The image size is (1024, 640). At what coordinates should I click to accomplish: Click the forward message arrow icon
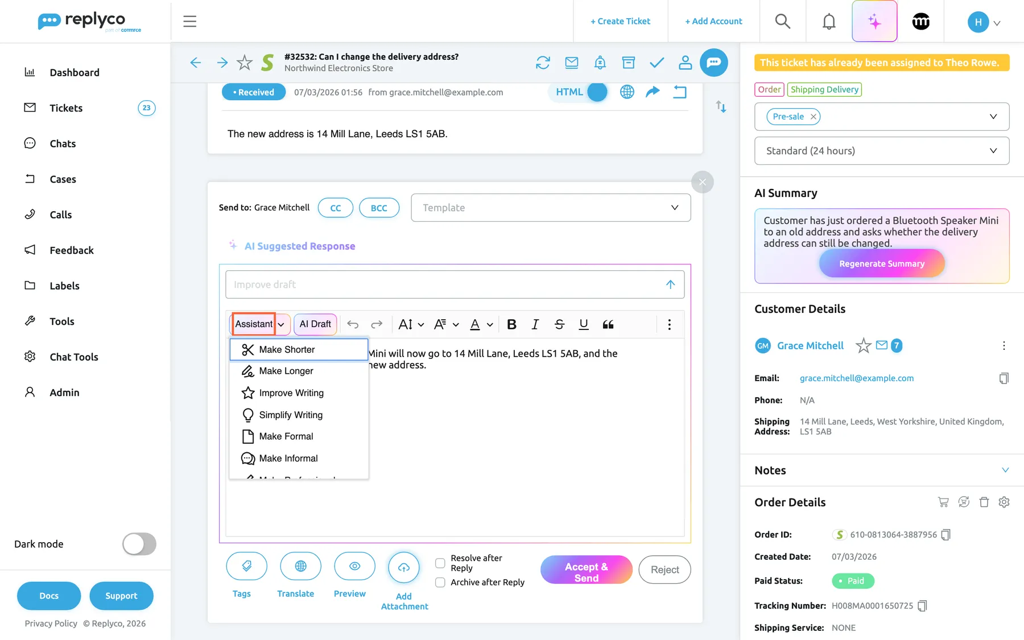[653, 92]
